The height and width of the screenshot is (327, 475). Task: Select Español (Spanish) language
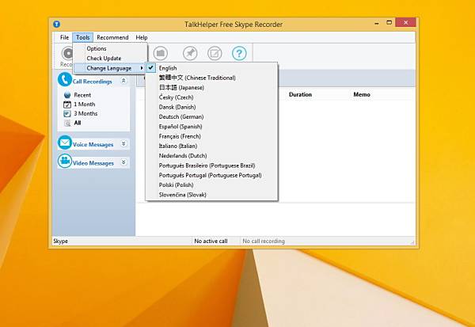211,127
